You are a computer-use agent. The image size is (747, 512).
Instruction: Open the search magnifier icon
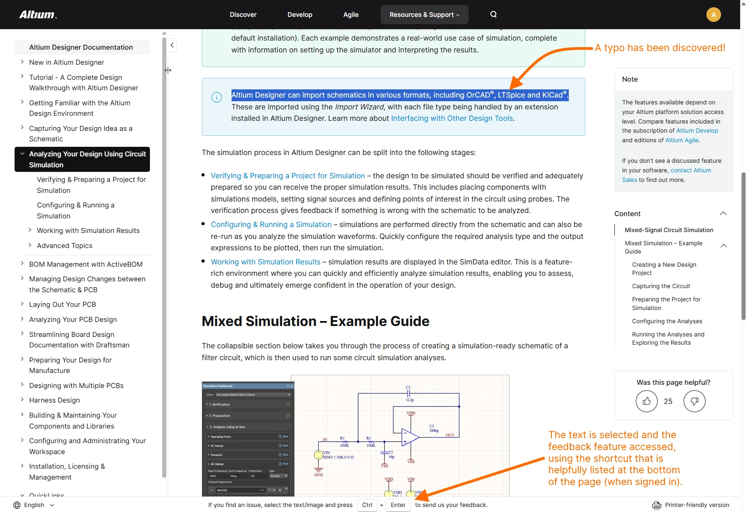click(493, 15)
